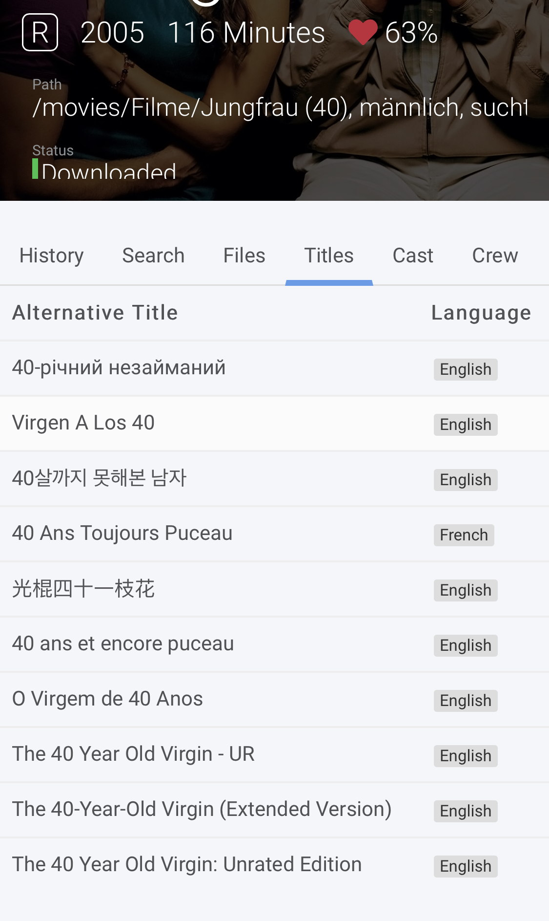Open the Crew tab
This screenshot has height=921, width=549.
[x=495, y=256]
